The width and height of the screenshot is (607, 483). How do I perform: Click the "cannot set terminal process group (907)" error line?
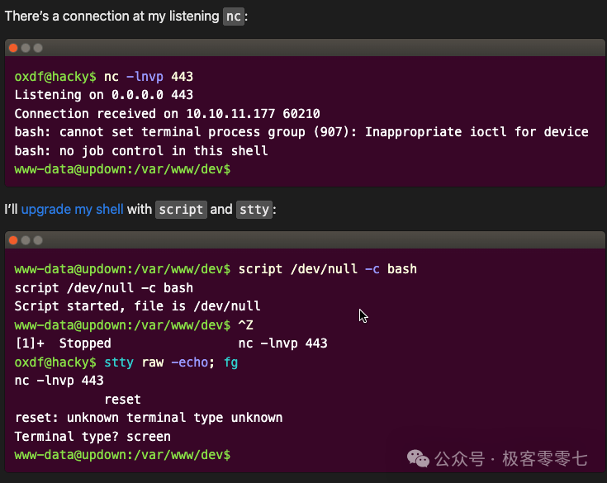coord(301,132)
